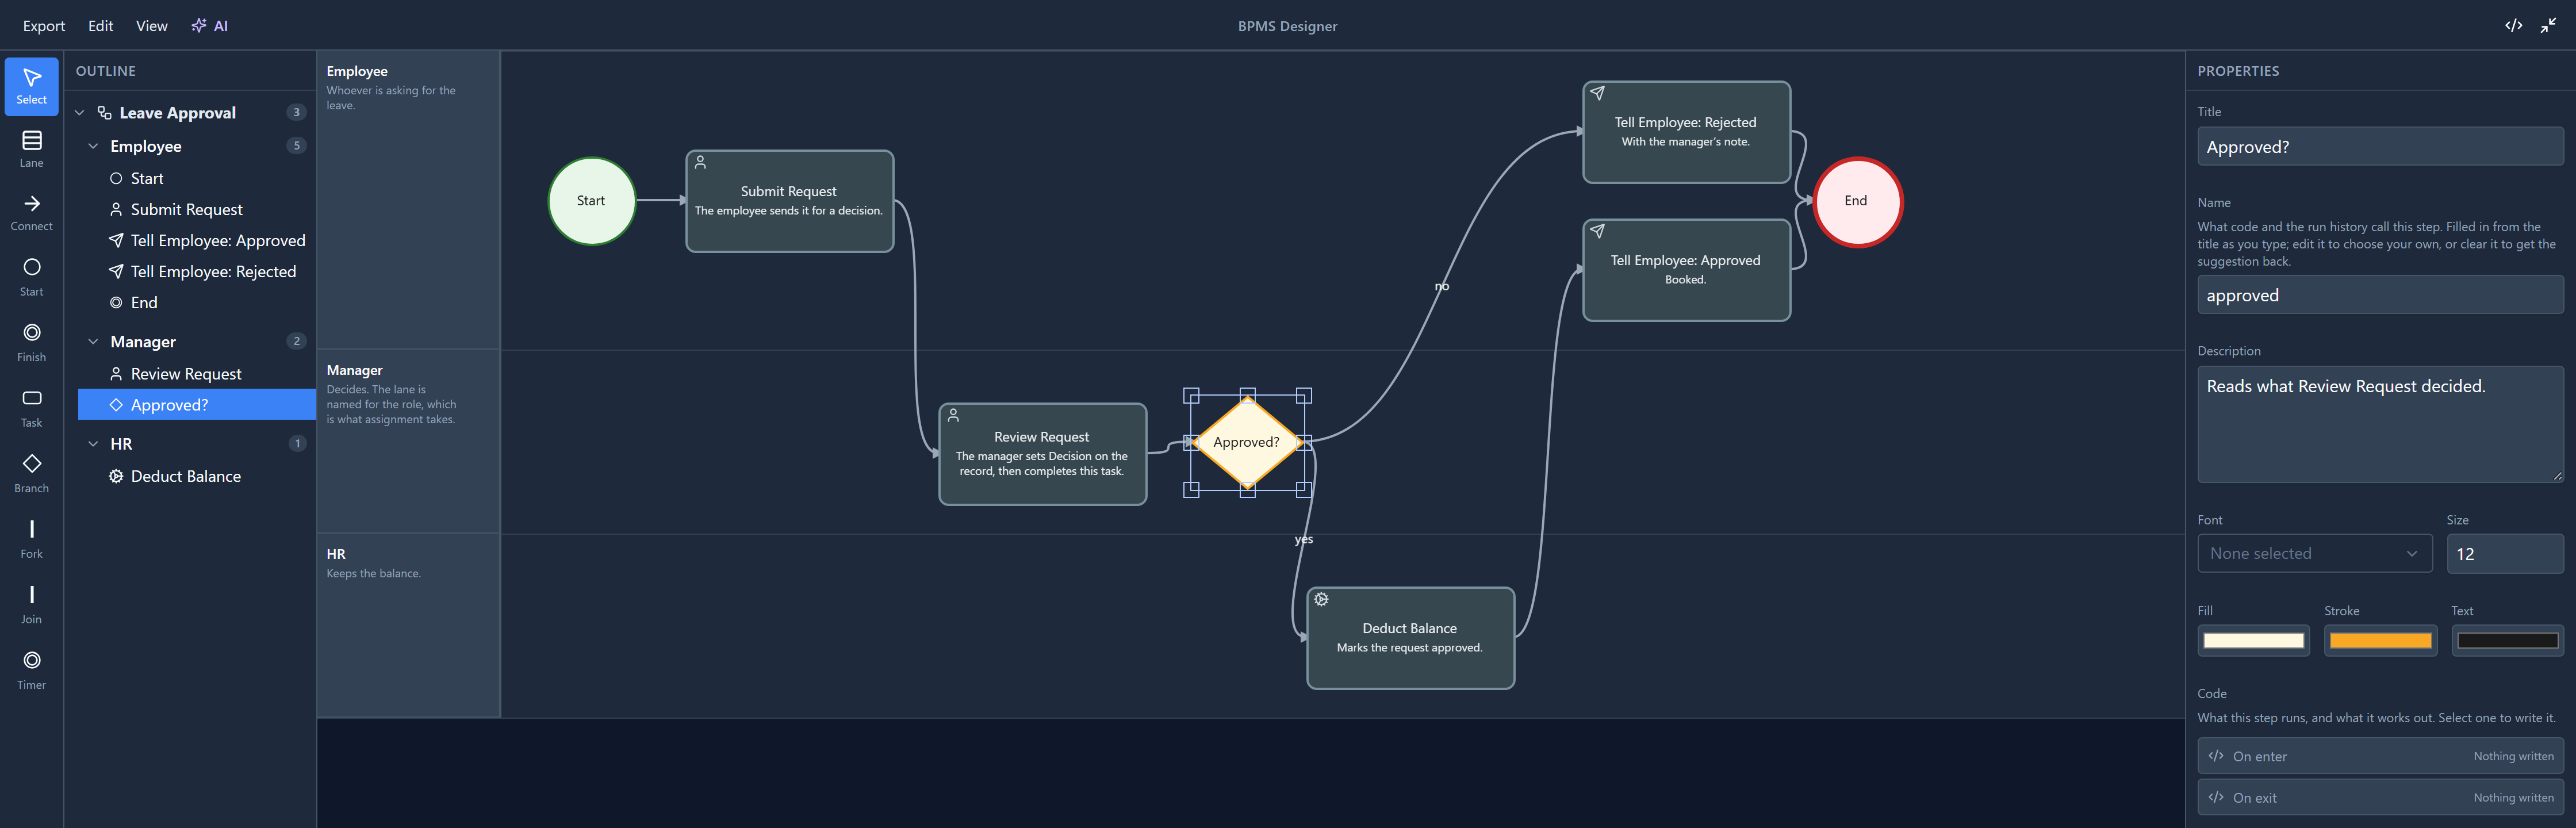
Task: Select the Start event tool
Action: [31, 277]
